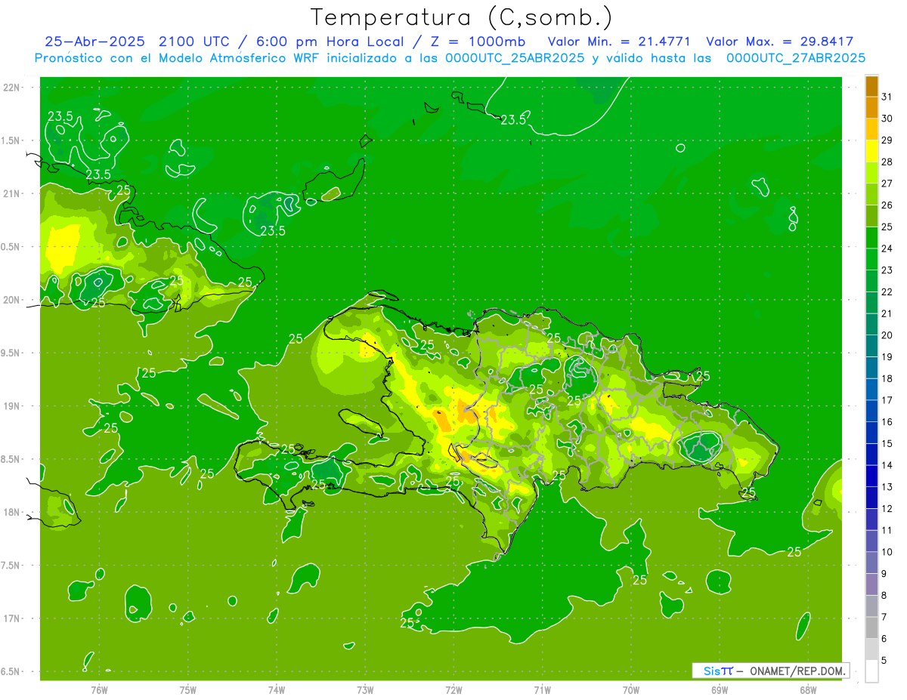This screenshot has height=700, width=907.
Task: Click the date "25-Abr-2025" in header
Action: click(95, 42)
